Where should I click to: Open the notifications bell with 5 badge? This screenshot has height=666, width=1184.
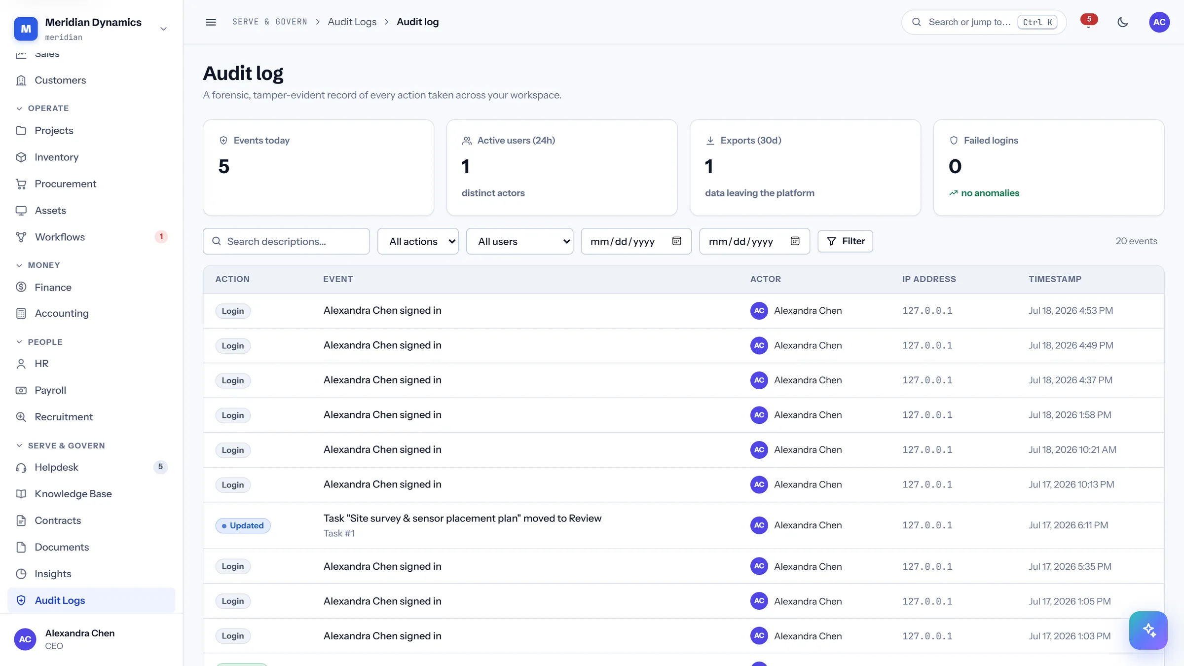1088,22
